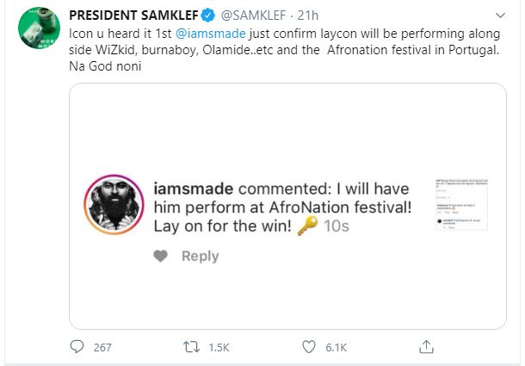Open the share tweet upload icon

point(426,347)
